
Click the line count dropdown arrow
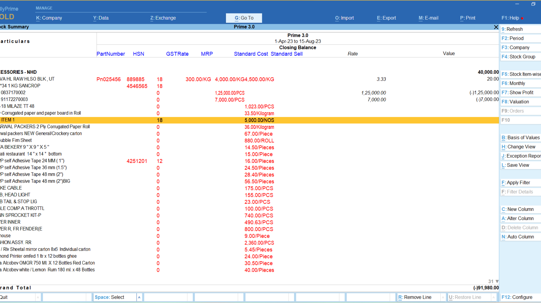[x=497, y=281]
